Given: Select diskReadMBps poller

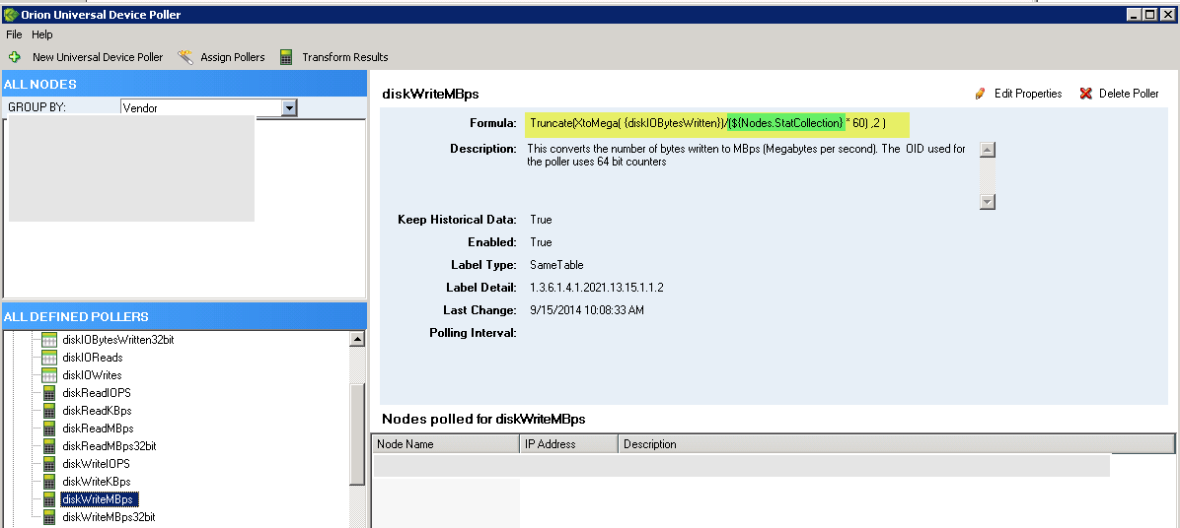Looking at the screenshot, I should tap(98, 429).
